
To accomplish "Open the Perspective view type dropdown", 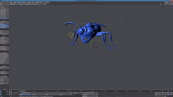I will (18, 4).
